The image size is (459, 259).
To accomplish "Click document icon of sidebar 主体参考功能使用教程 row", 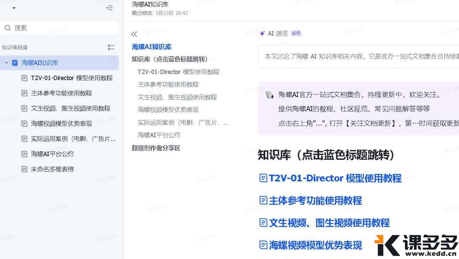I will point(25,93).
